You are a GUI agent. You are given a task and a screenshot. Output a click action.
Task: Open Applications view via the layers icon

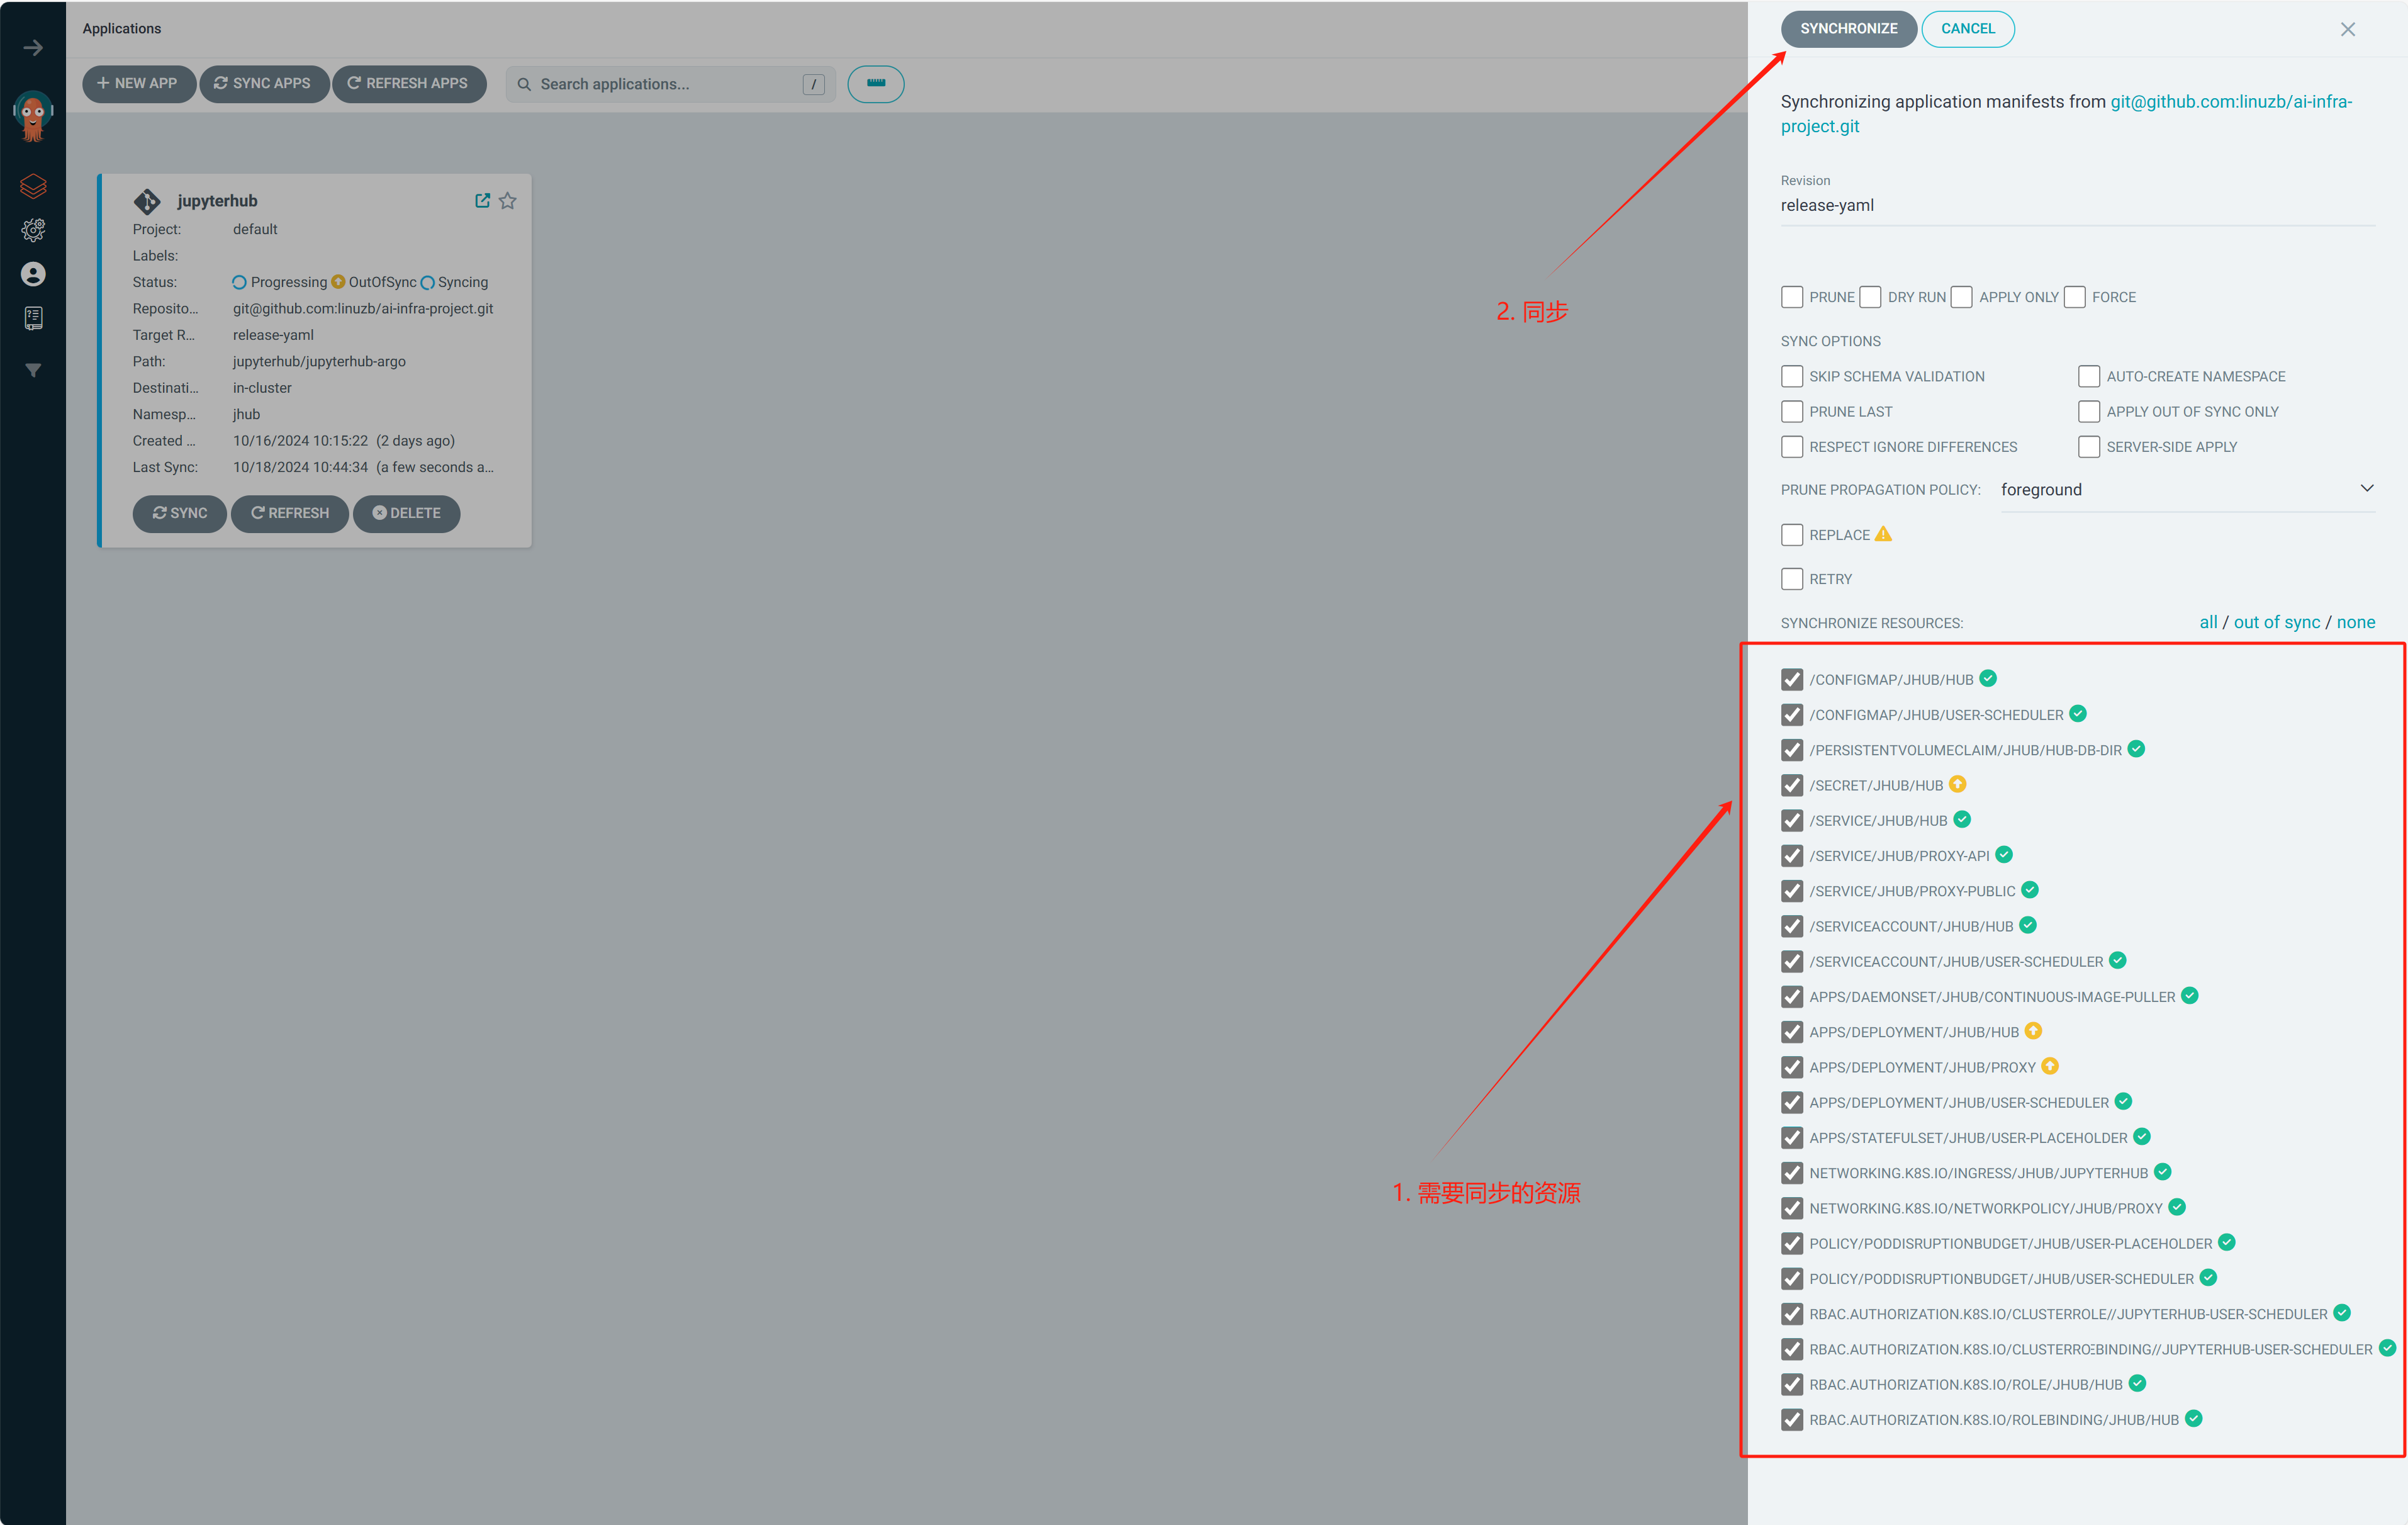coord(33,186)
